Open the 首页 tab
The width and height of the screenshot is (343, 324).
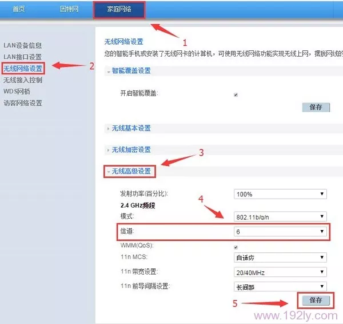pos(19,9)
